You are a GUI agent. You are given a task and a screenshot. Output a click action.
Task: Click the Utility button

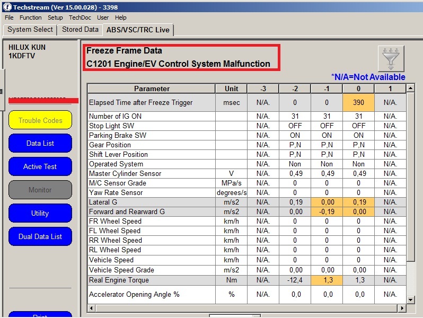coord(40,213)
